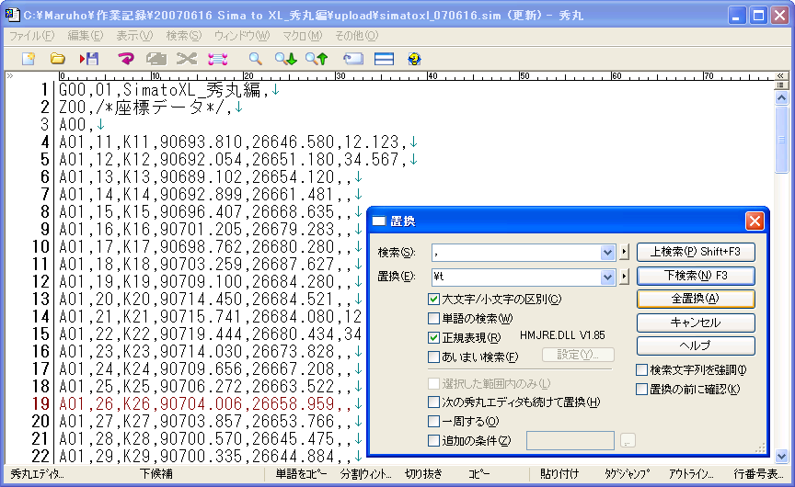The image size is (795, 487).
Task: Click the ... button next to 追加の条件
Action: pyautogui.click(x=628, y=441)
